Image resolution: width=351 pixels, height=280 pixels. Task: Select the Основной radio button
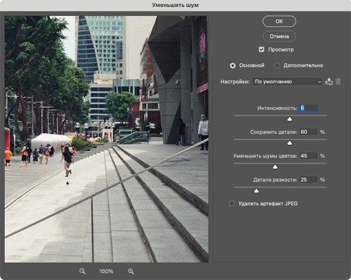click(x=232, y=66)
